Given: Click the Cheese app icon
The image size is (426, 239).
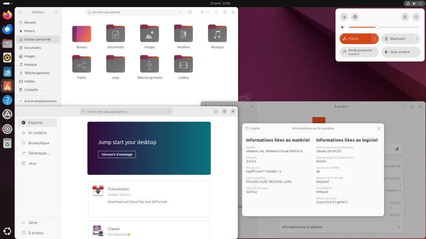Looking at the screenshot, I should tap(98, 230).
